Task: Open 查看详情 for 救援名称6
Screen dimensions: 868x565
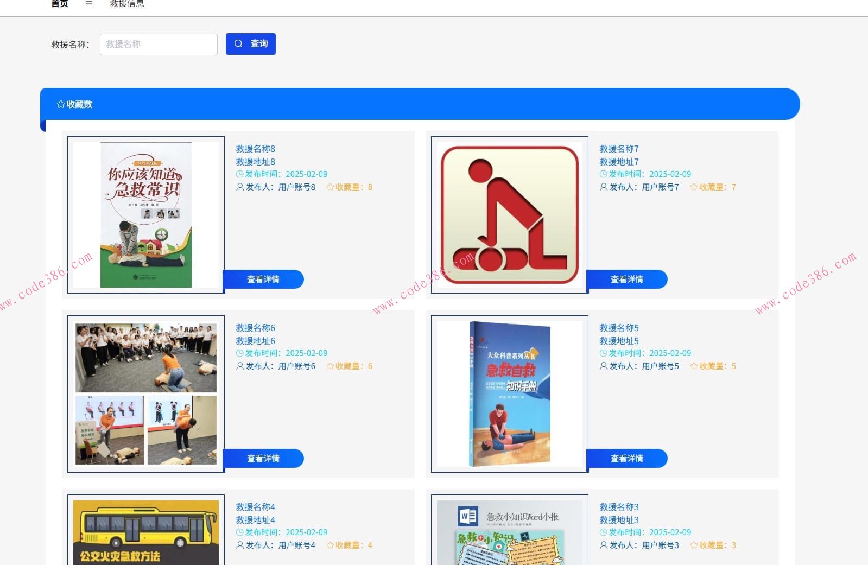Action: pyautogui.click(x=263, y=458)
